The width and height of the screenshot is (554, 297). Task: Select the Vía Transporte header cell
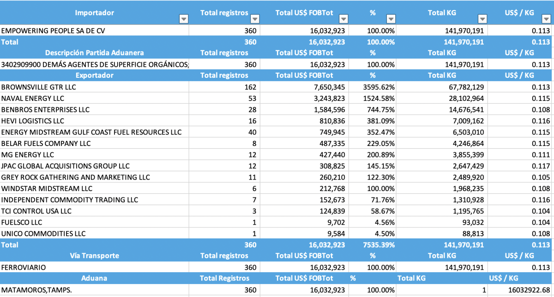[x=94, y=256]
